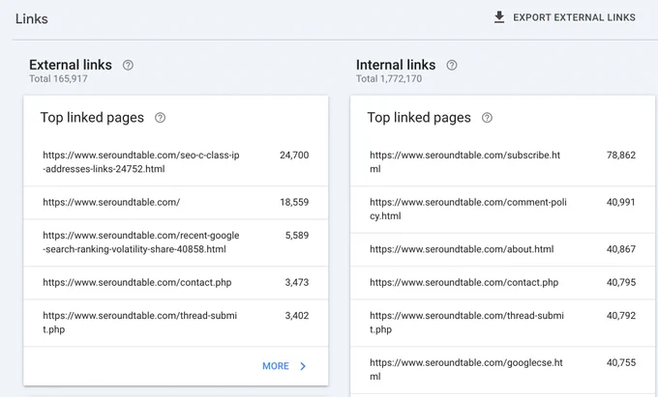The image size is (658, 397).
Task: Click the 78,862 internal link count
Action: [x=621, y=155]
